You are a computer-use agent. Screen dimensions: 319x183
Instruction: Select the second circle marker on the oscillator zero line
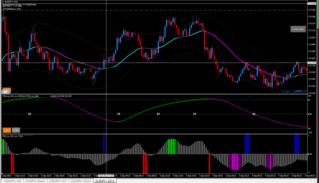[x=119, y=114]
